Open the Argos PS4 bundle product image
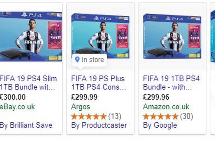 [x=100, y=34]
